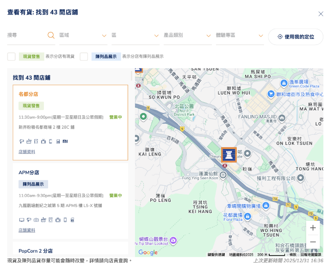
Task: Click the green 北區公園 area park pin
Action: (x=143, y=117)
